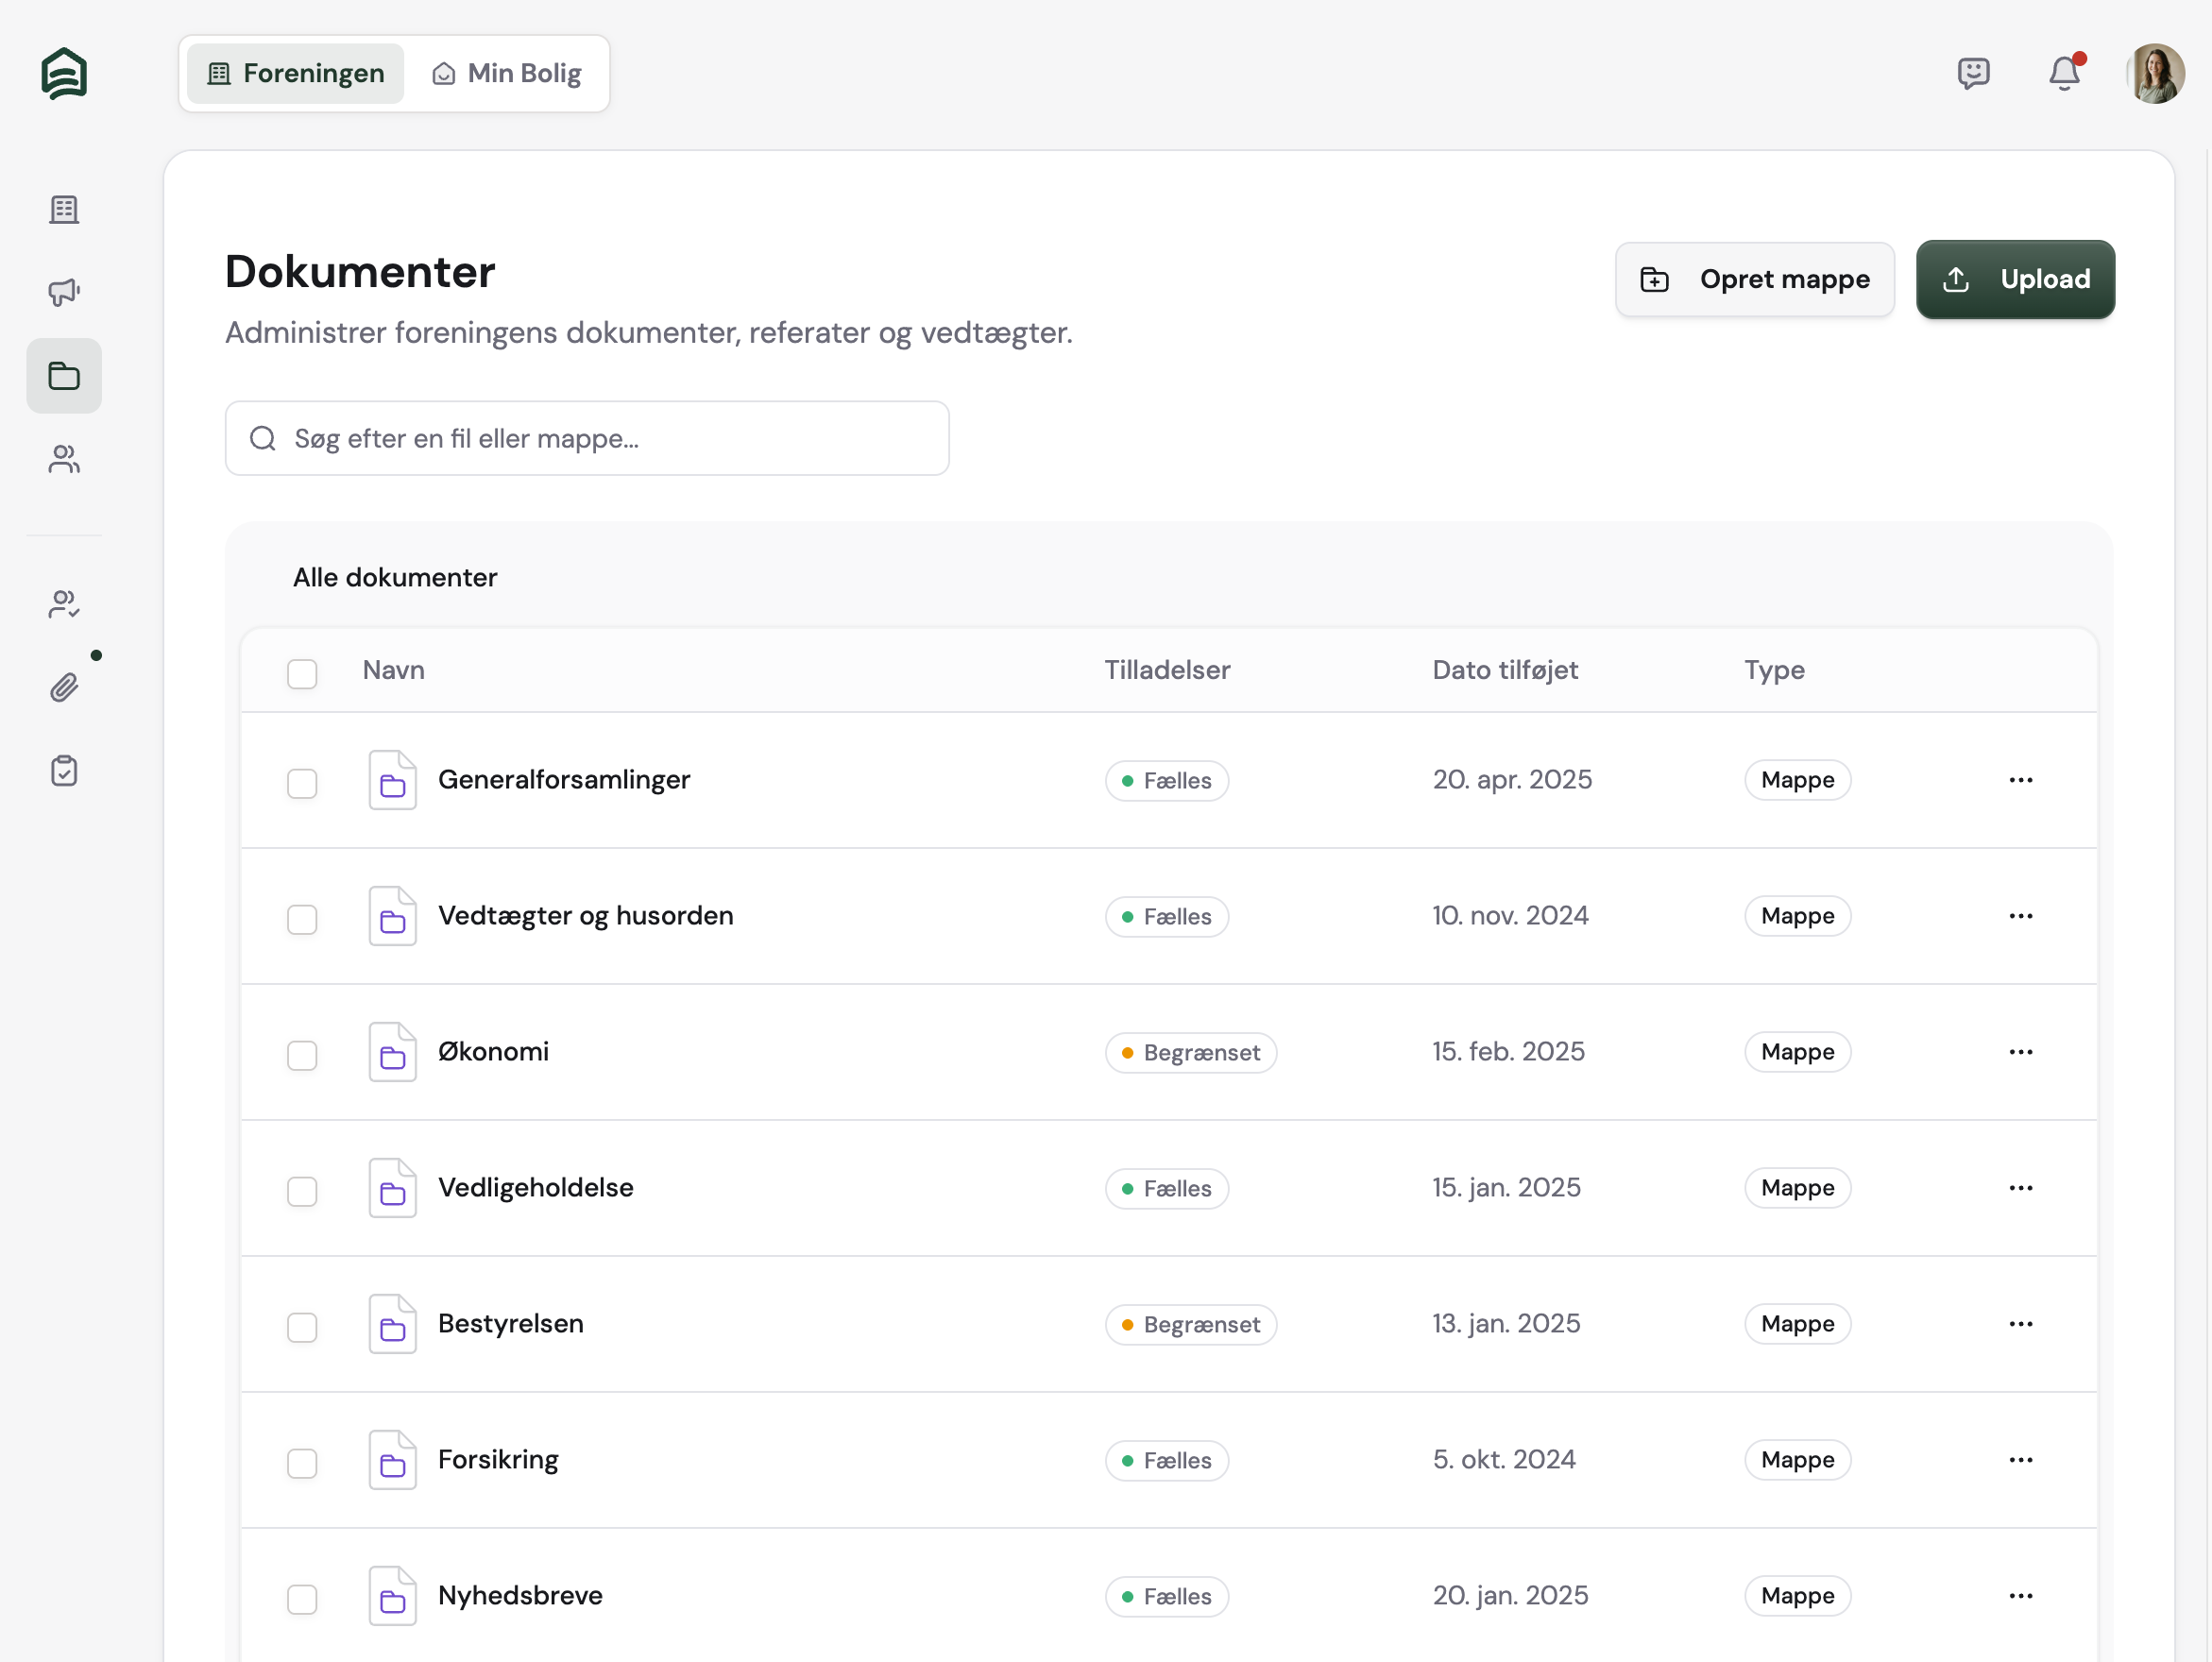Open more options for Vedligeholdelse row
2212x1662 pixels.
(2020, 1187)
